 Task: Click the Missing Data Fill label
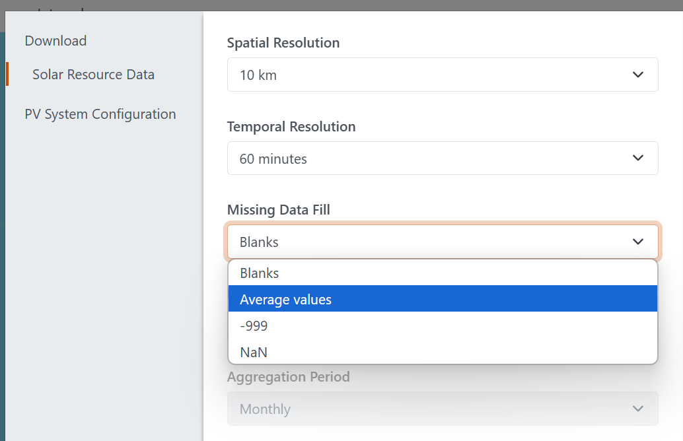click(278, 210)
